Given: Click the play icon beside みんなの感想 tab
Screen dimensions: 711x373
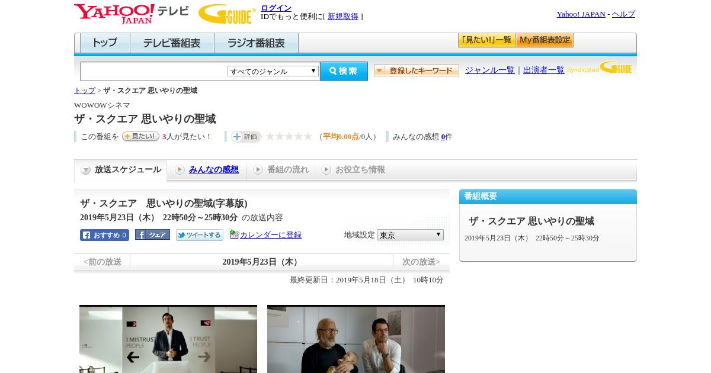Looking at the screenshot, I should coord(180,170).
